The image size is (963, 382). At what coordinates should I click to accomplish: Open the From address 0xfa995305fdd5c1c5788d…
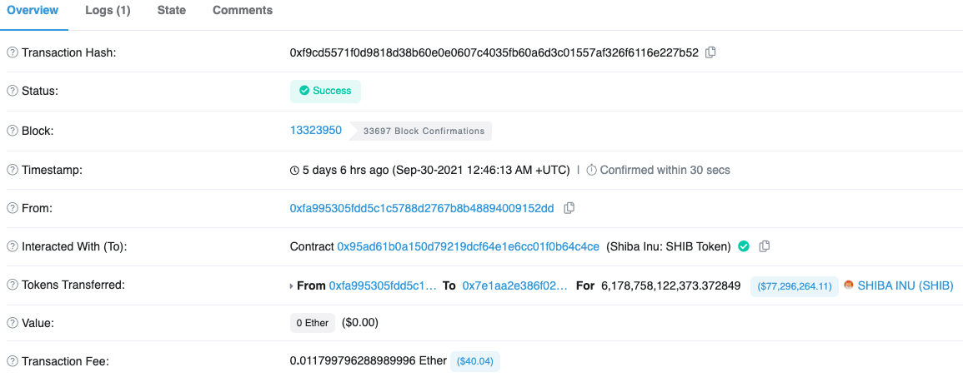pyautogui.click(x=421, y=208)
